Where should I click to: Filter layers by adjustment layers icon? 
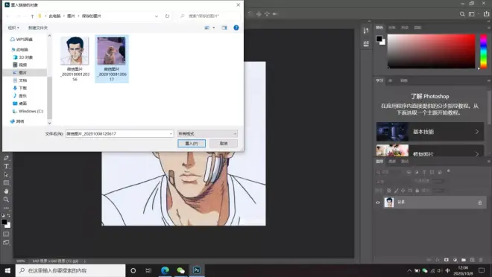pyautogui.click(x=417, y=172)
